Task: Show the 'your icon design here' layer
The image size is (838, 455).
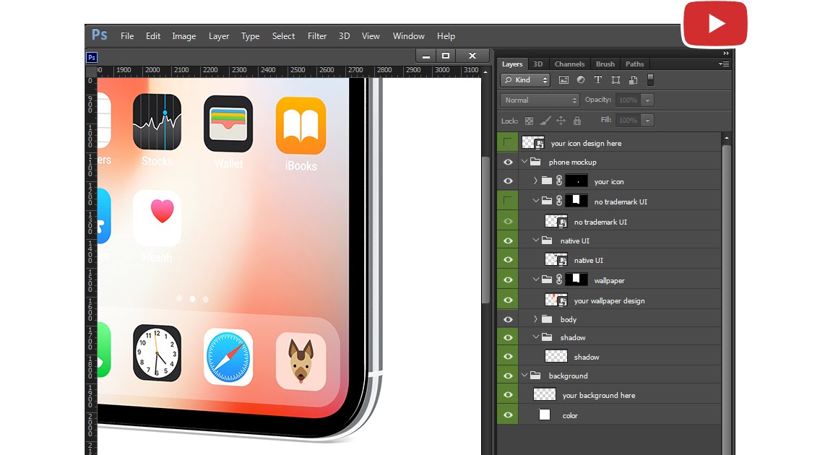Action: [x=507, y=142]
